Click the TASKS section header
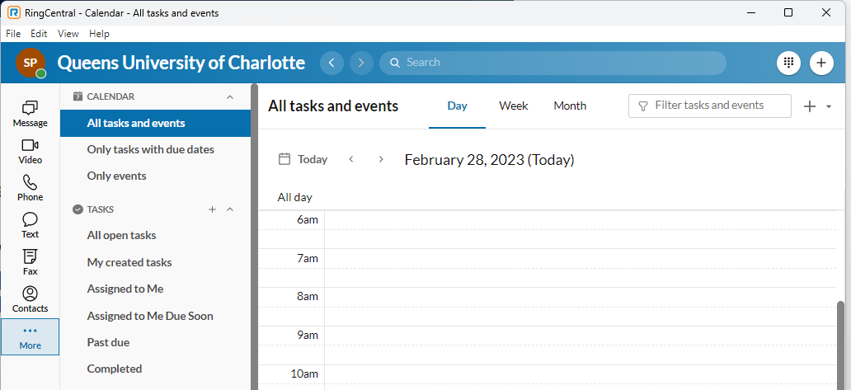 [101, 209]
